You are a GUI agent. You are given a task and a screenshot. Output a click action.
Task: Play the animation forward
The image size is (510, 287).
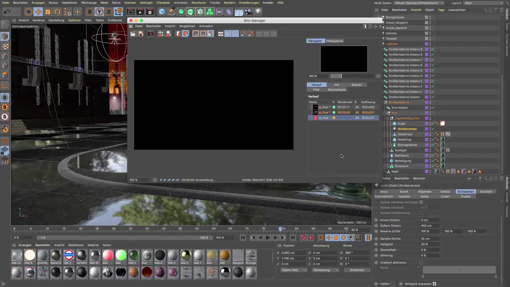(268, 238)
